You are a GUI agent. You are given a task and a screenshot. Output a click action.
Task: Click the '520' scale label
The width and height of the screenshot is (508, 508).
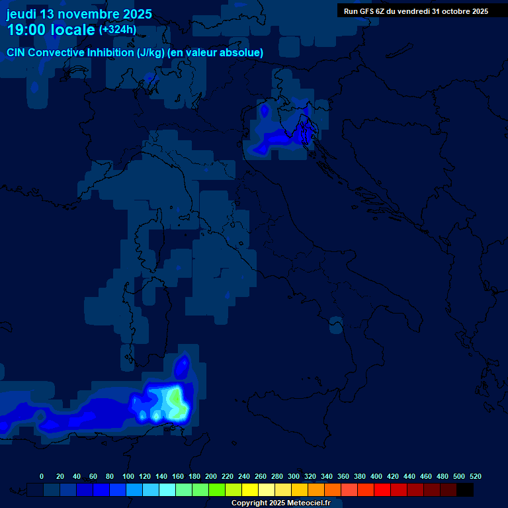pos(476,476)
